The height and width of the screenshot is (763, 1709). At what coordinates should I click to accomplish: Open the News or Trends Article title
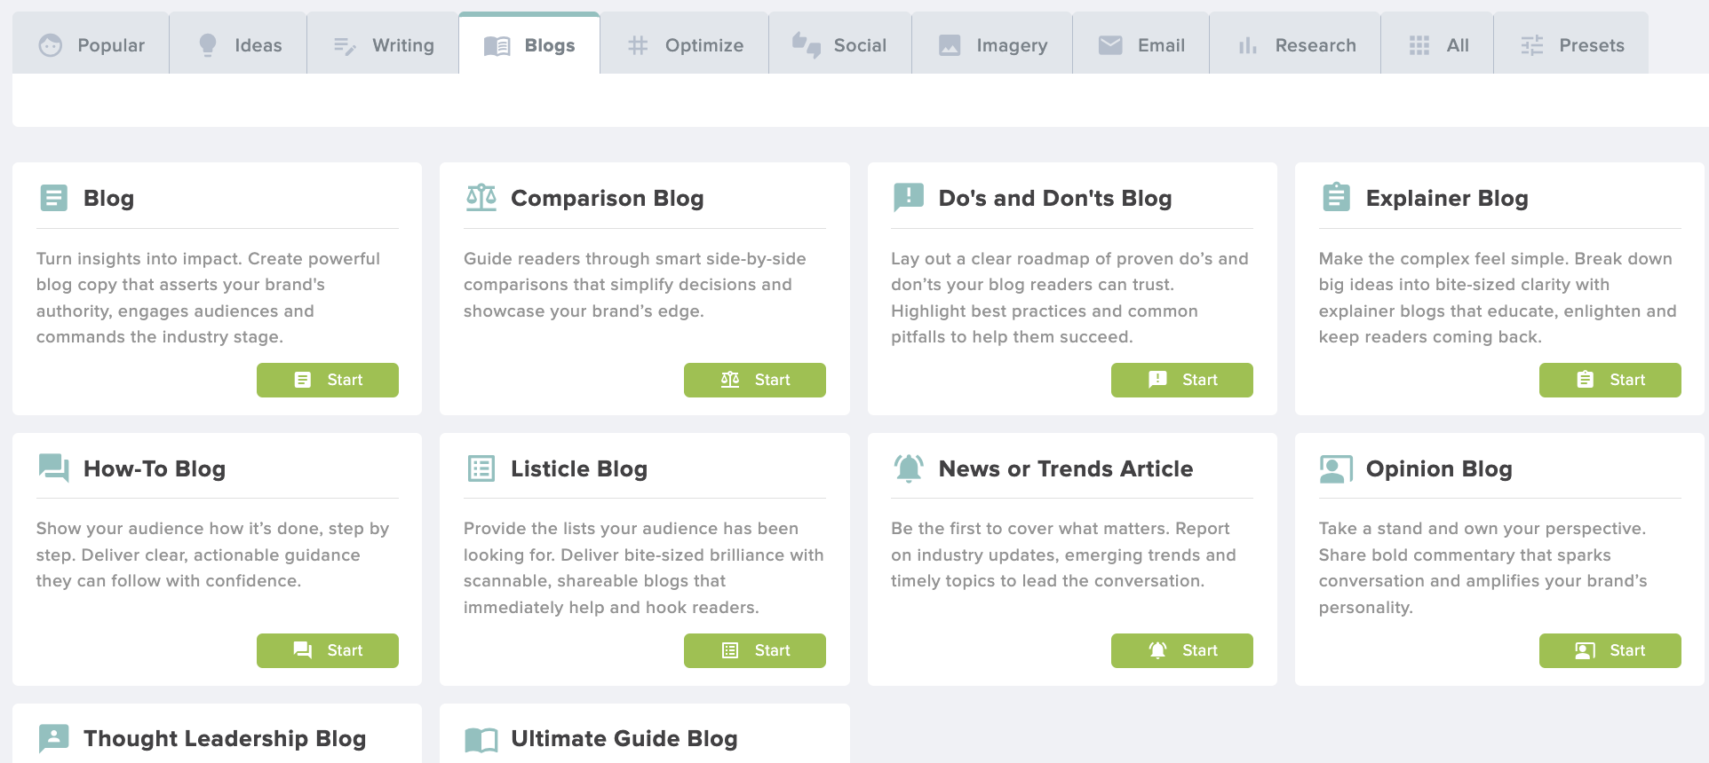click(1065, 468)
